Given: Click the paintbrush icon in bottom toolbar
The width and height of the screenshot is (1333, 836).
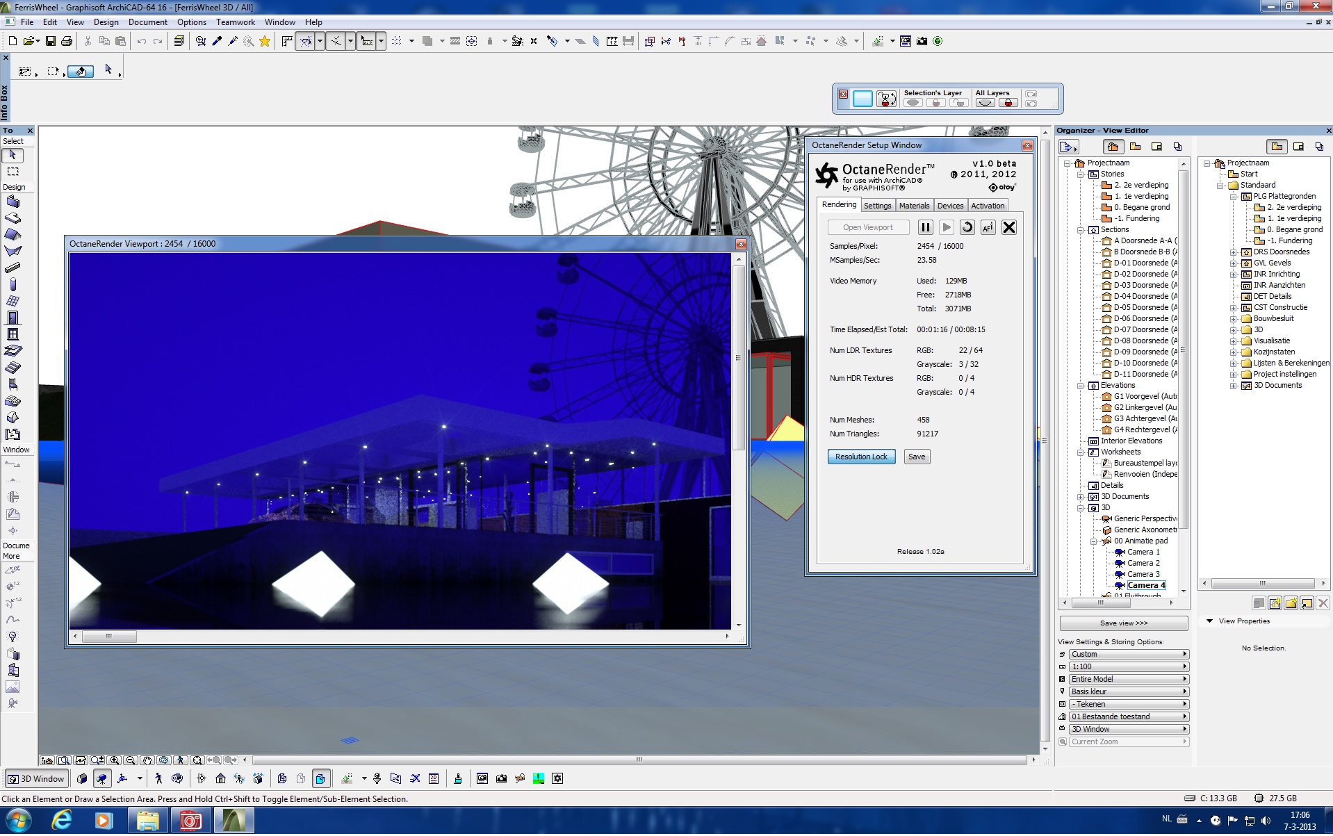Looking at the screenshot, I should (x=458, y=779).
